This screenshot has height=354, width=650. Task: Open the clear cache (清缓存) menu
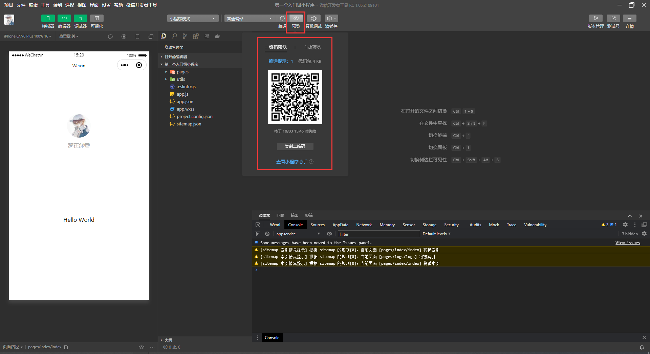(331, 18)
